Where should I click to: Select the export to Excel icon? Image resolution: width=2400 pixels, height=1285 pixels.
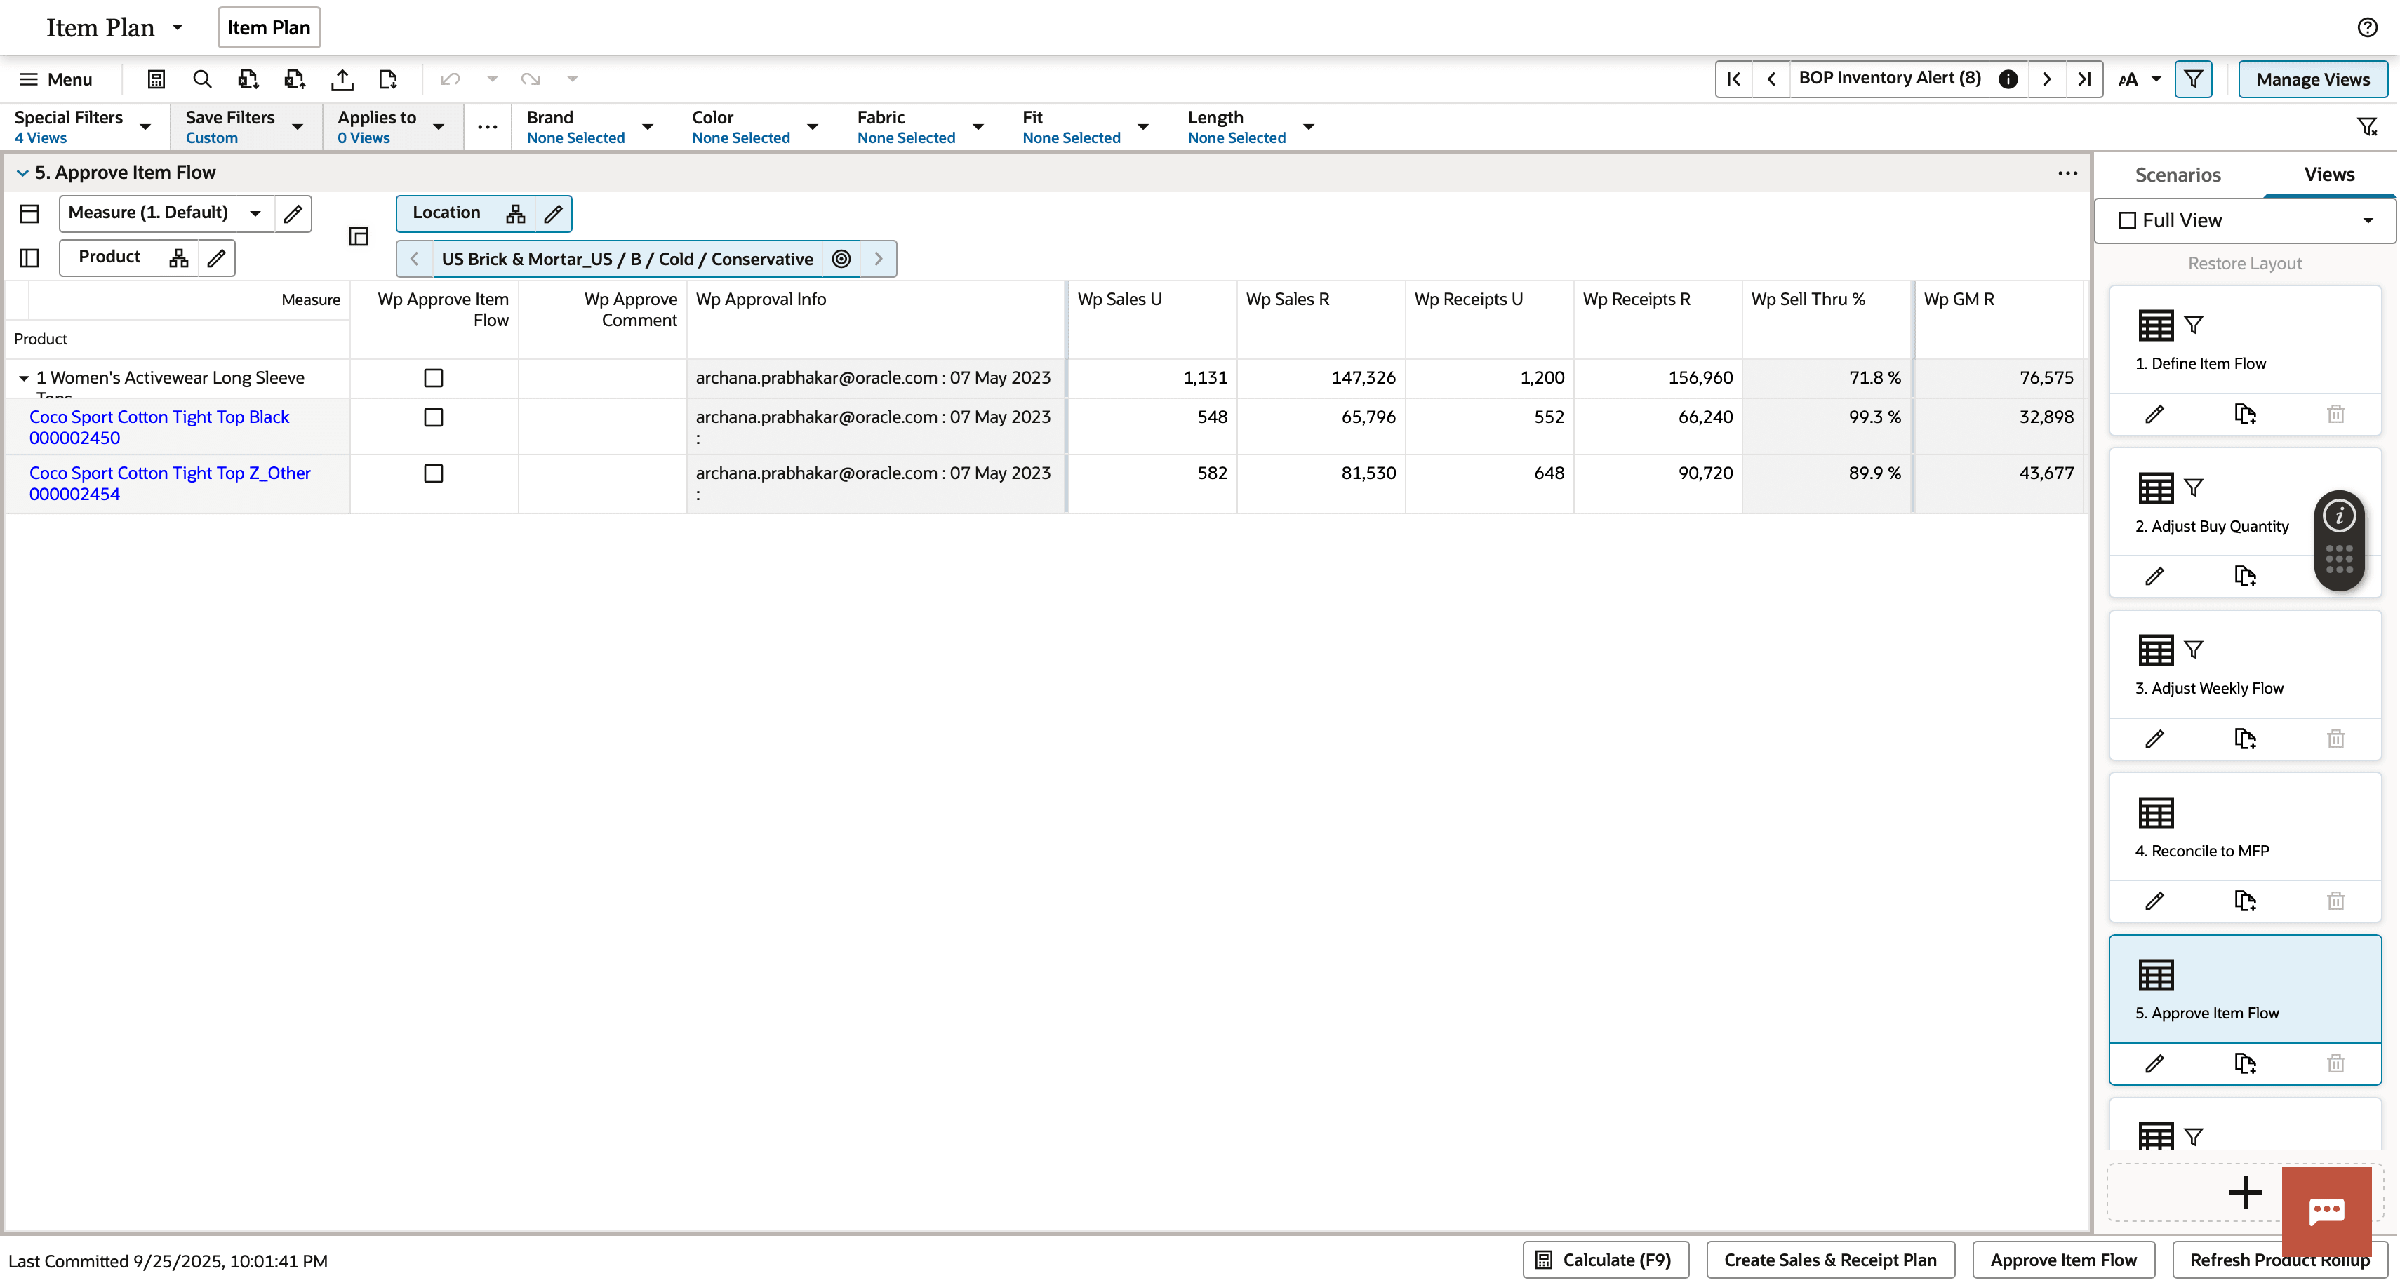[248, 79]
